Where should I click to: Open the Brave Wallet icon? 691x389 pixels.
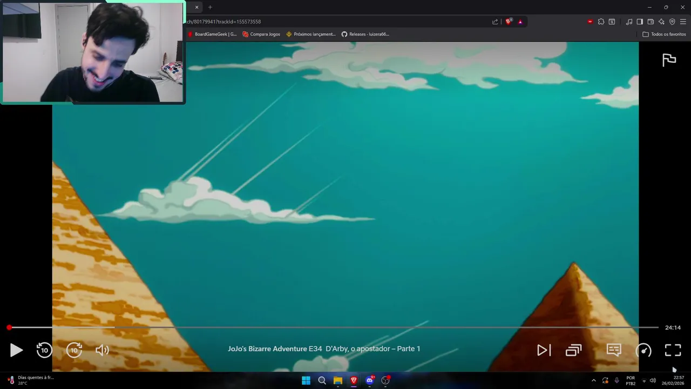click(651, 22)
